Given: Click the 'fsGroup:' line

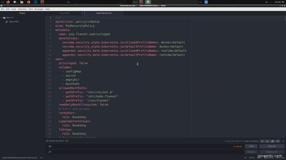Looking at the screenshot, I should (66, 129).
